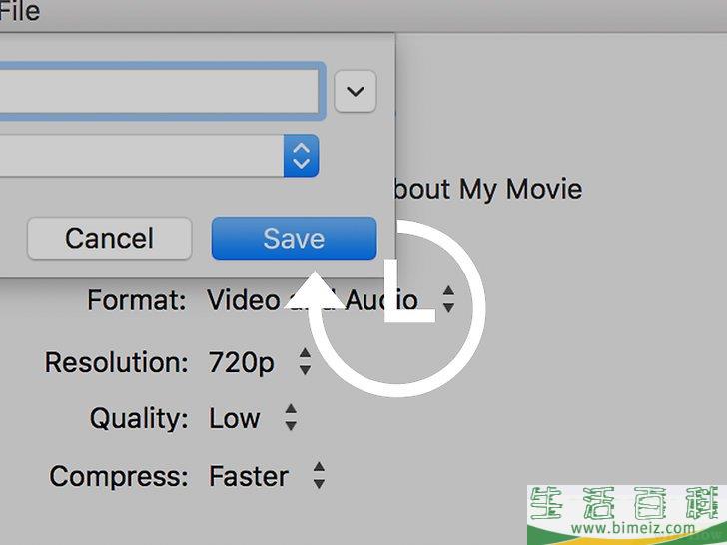Click the Resolution: label
727x545 pixels.
pyautogui.click(x=116, y=362)
